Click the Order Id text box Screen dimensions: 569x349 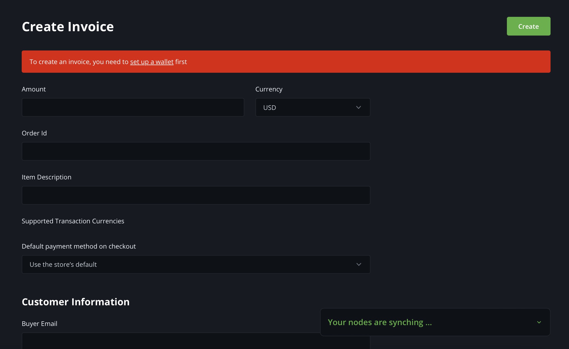[x=196, y=151]
